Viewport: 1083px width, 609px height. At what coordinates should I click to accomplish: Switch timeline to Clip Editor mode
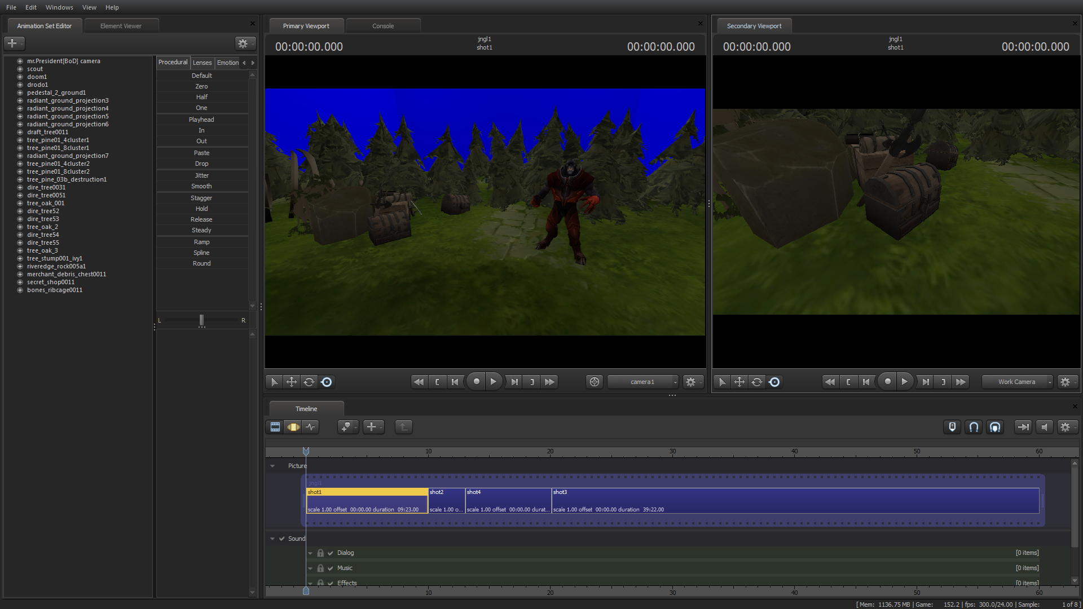click(x=275, y=427)
